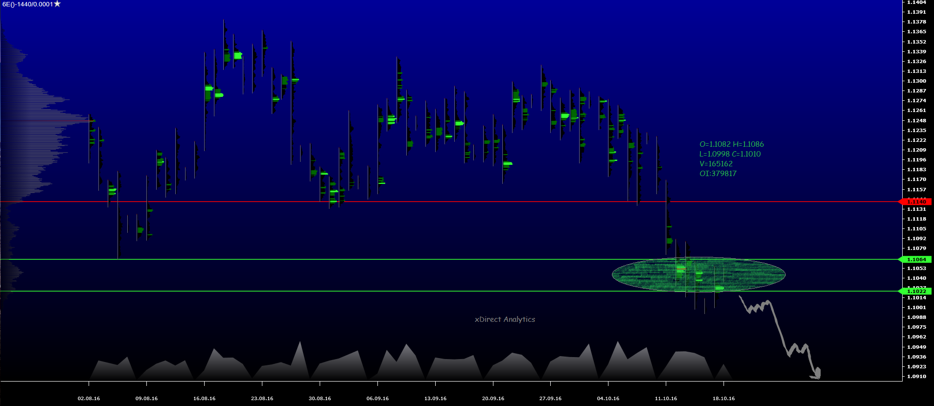Select the red 1.1140 price tag
Screen dimensions: 934x406
[916, 202]
